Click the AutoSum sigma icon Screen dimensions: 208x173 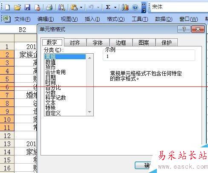point(108,7)
